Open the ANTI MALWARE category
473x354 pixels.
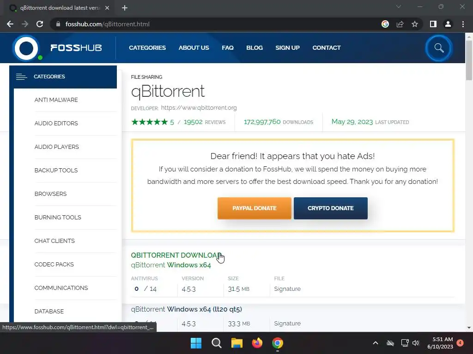(56, 100)
